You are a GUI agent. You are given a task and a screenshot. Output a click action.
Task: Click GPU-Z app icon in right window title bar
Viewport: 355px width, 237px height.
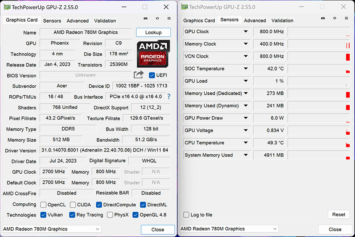point(184,7)
